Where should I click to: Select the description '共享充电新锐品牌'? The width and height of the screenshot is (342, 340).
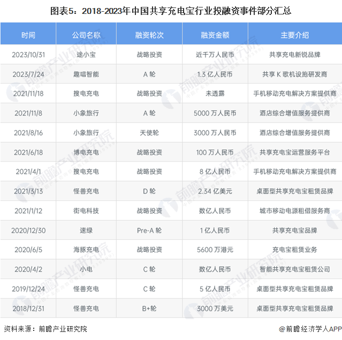pyautogui.click(x=295, y=55)
